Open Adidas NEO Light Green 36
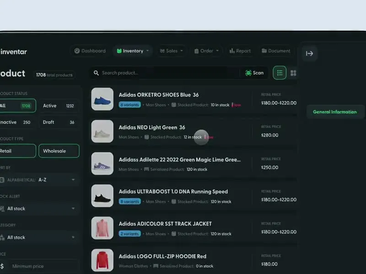 (152, 127)
